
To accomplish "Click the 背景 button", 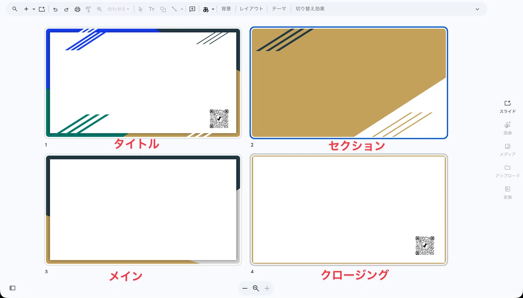I will (x=226, y=9).
